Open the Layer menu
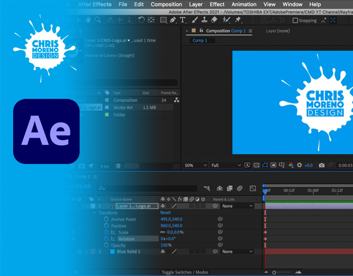The image size is (353, 276). tap(196, 4)
